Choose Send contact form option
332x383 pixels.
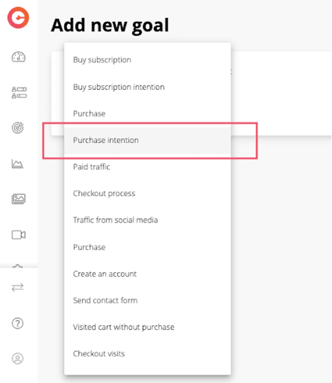point(148,300)
